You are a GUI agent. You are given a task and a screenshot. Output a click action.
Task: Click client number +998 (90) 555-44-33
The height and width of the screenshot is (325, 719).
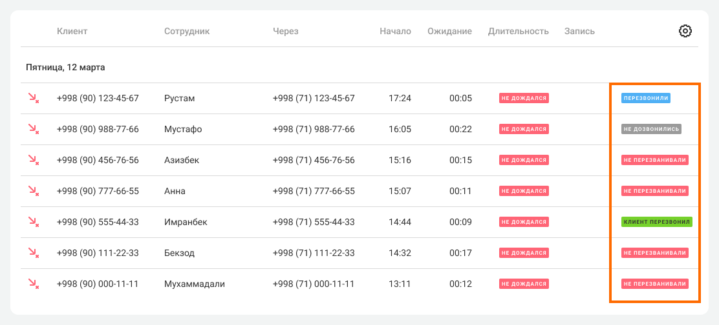[98, 222]
